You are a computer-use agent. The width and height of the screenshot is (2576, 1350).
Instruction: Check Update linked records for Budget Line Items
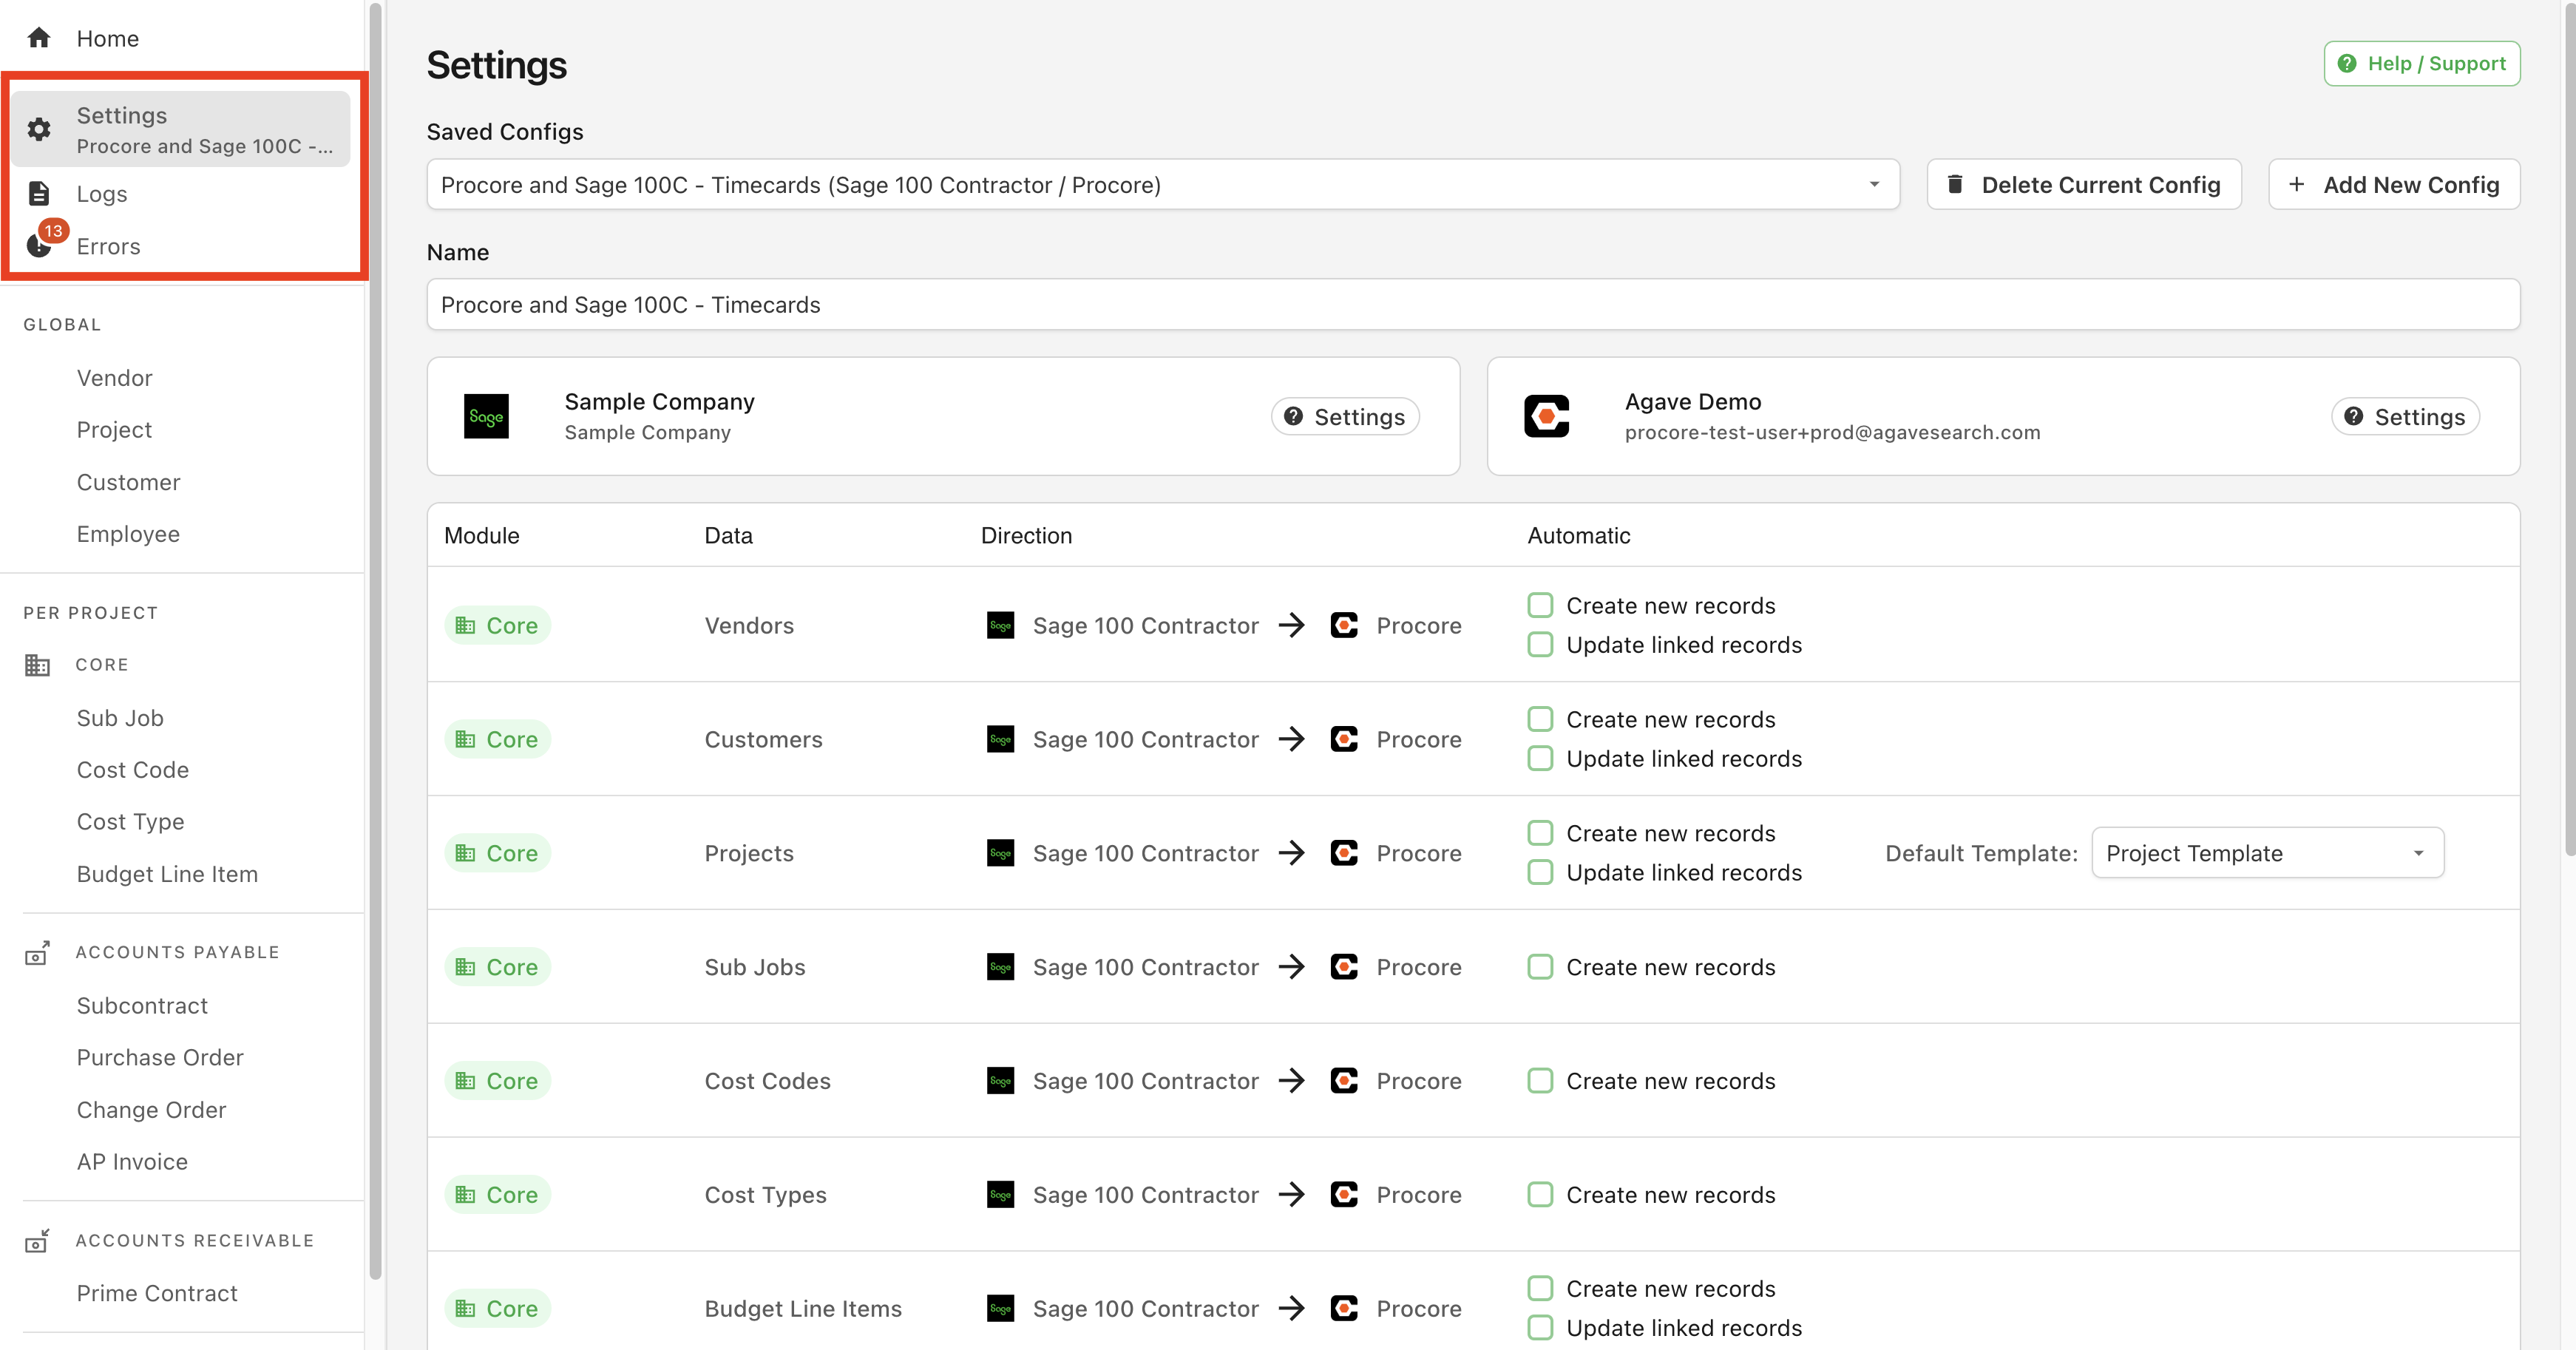click(1540, 1328)
